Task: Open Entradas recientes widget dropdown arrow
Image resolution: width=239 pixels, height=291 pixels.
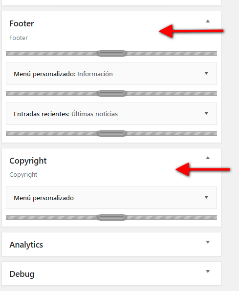Action: point(206,113)
